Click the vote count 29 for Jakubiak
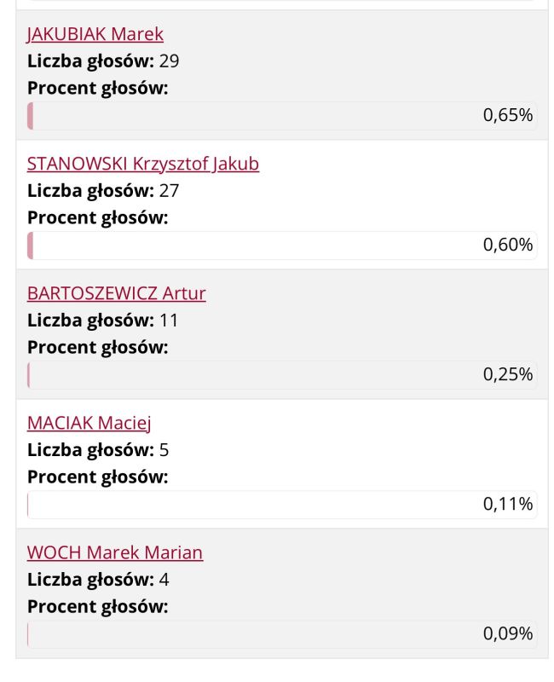The image size is (554, 682). pyautogui.click(x=169, y=61)
